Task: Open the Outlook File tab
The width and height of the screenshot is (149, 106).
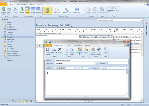Action: (4, 5)
